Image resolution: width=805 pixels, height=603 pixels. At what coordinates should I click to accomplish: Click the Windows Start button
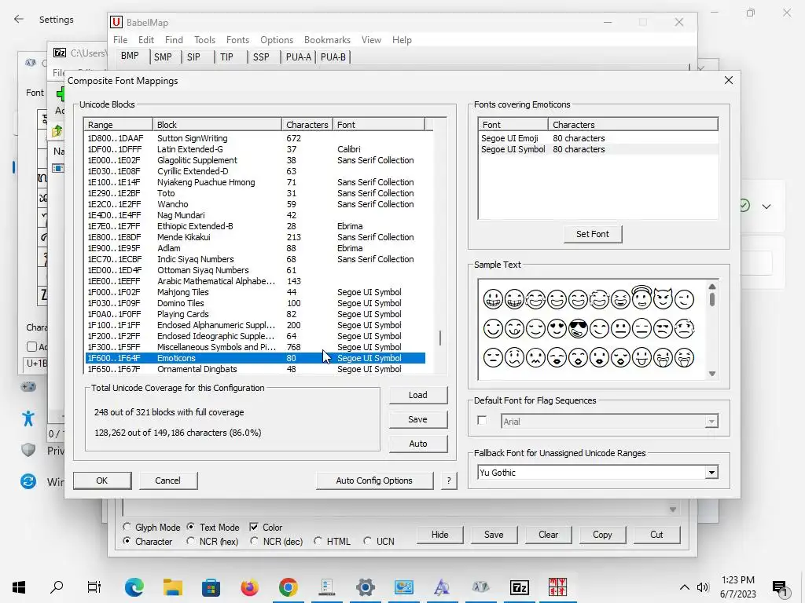[x=19, y=587]
